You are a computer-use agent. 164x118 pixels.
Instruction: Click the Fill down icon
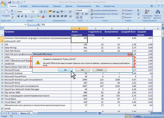coord(138,14)
